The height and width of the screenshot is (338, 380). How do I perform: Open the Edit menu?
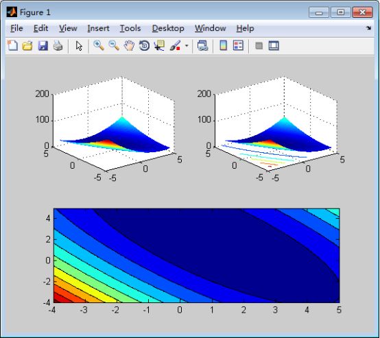click(x=40, y=28)
